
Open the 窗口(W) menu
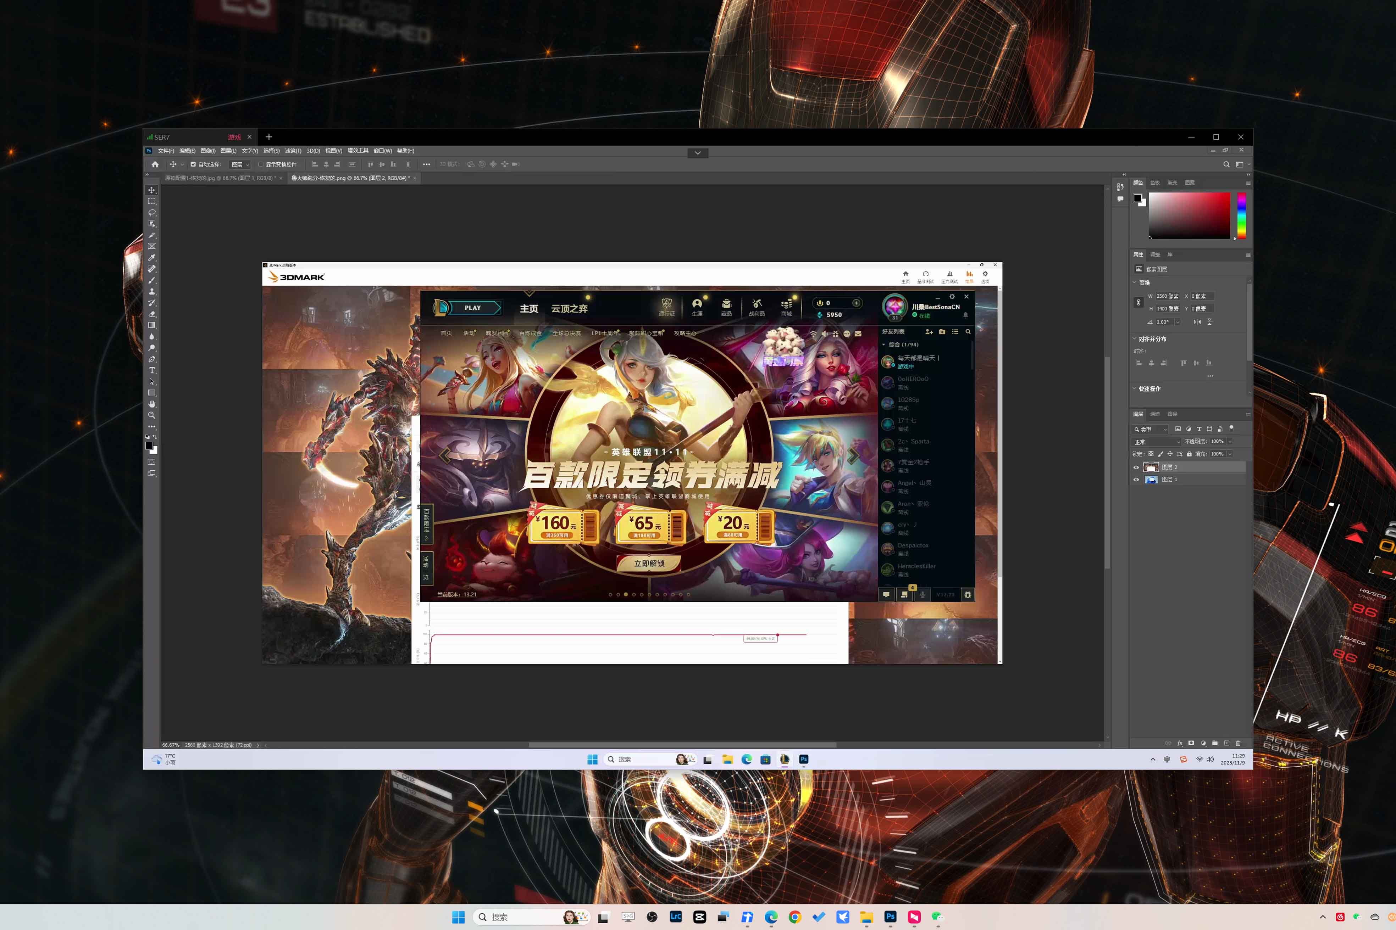coord(382,151)
